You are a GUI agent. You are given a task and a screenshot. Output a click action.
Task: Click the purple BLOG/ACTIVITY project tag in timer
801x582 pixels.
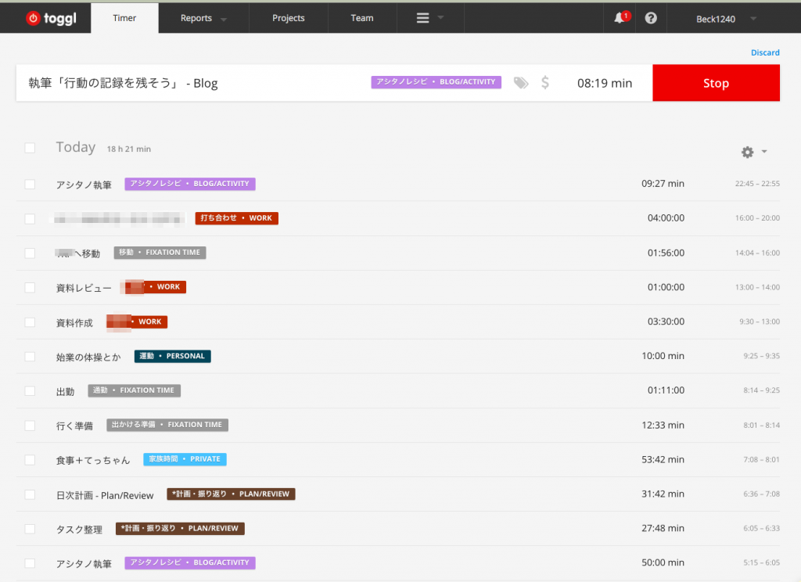[436, 82]
